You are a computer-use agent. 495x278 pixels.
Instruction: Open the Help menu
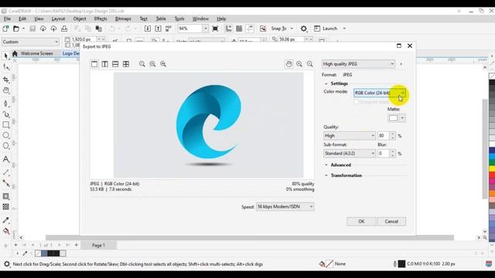(221, 19)
